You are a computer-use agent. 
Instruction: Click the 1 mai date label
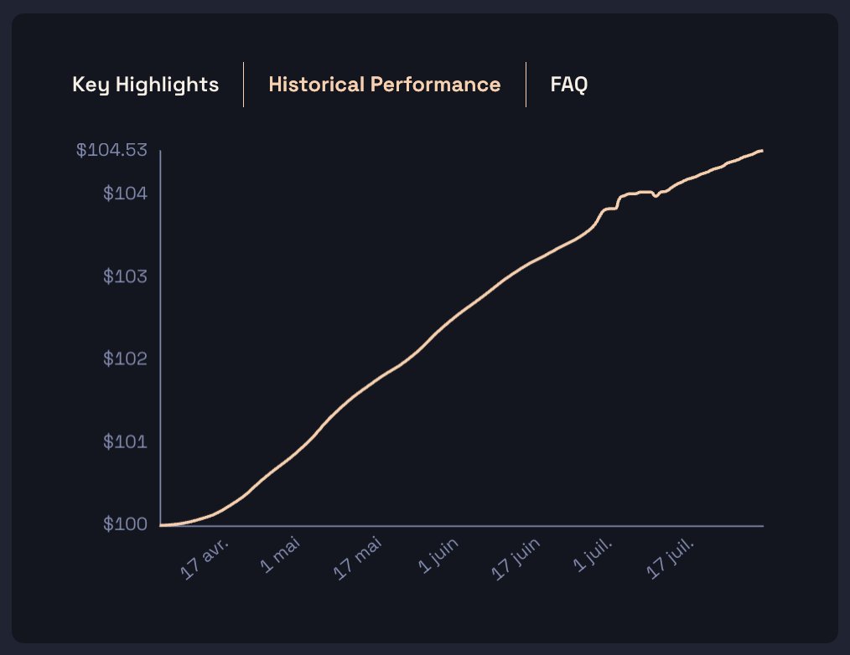click(280, 554)
